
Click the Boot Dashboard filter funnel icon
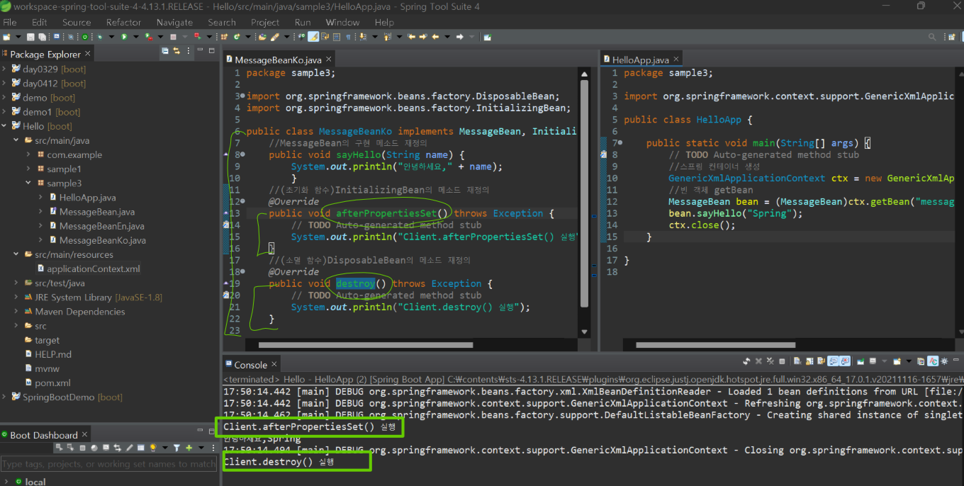tap(176, 448)
